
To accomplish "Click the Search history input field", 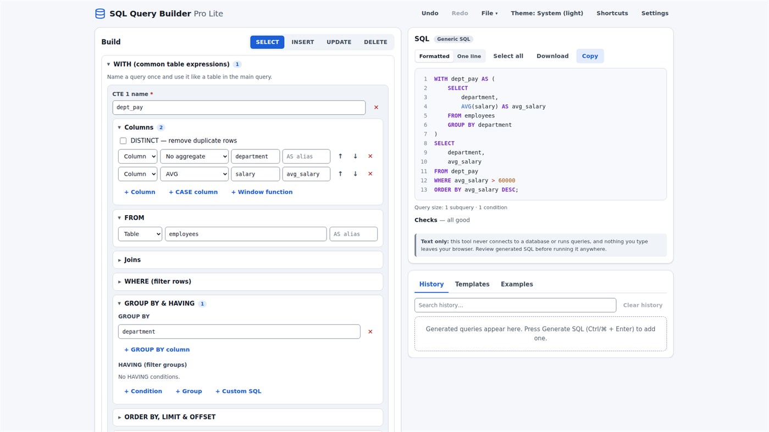I will [x=515, y=305].
